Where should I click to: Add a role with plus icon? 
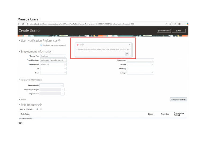click(37, 109)
